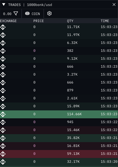
Task: Click the 1000bonk/usd pair title
Action: point(39,5)
